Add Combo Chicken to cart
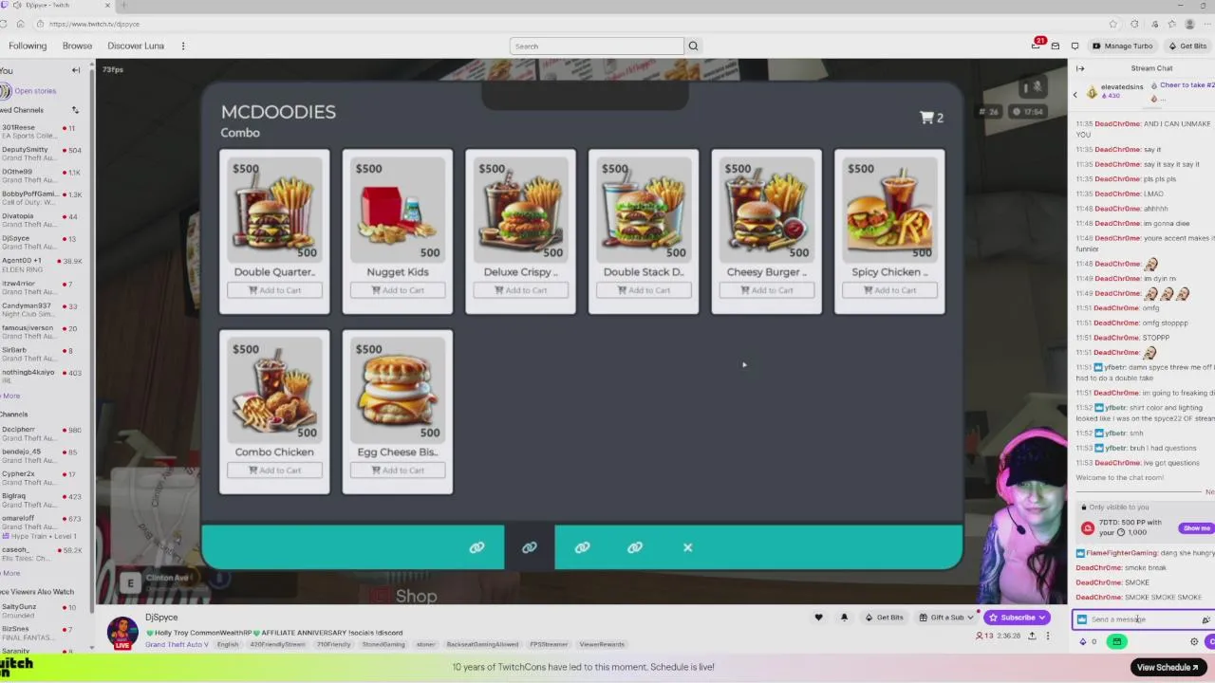Viewport: 1215px width, 683px height. [274, 471]
